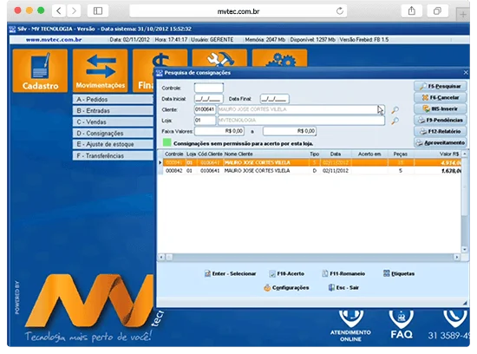Open menu item D - Consignações
This screenshot has height=354, width=477.
coord(113,133)
